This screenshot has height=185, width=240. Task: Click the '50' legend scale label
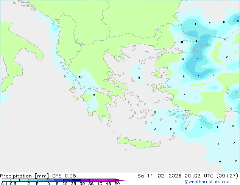coord(117,183)
